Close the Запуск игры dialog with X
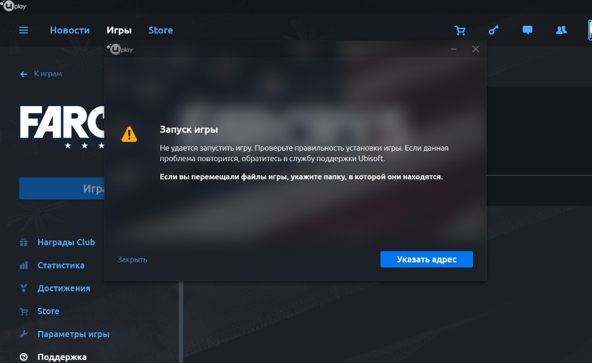592x363 pixels. 475,49
